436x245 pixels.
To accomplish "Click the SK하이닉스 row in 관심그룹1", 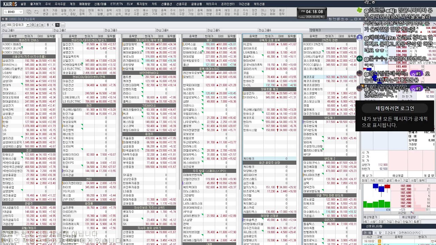I will [29, 65].
